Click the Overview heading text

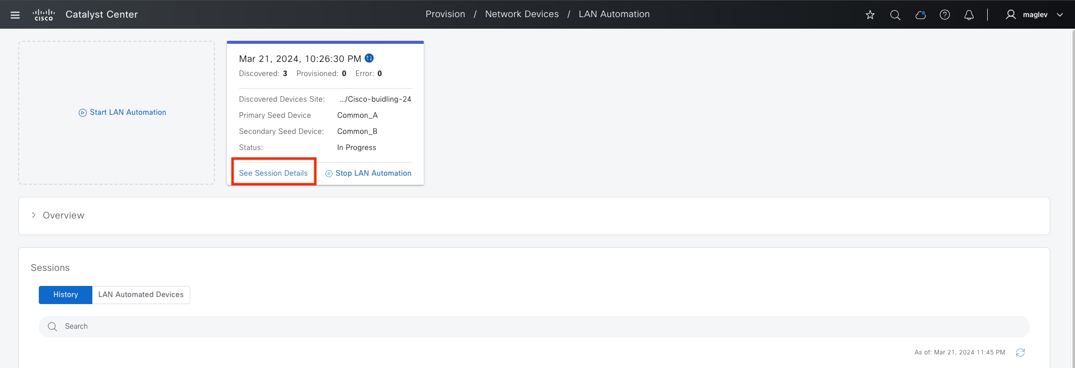64,215
